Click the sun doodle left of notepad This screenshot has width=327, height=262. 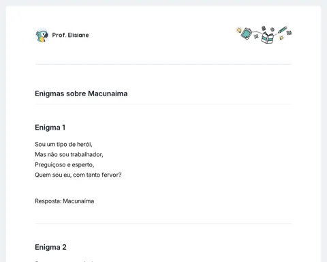click(x=238, y=30)
